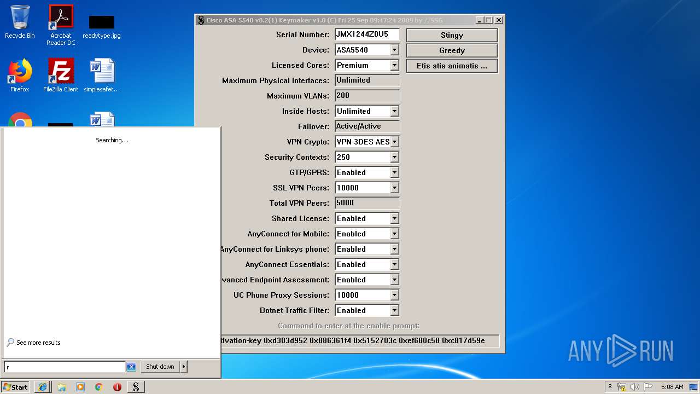Launch Acrobat Reader DC from desktop
This screenshot has height=394, width=700.
pos(61,25)
